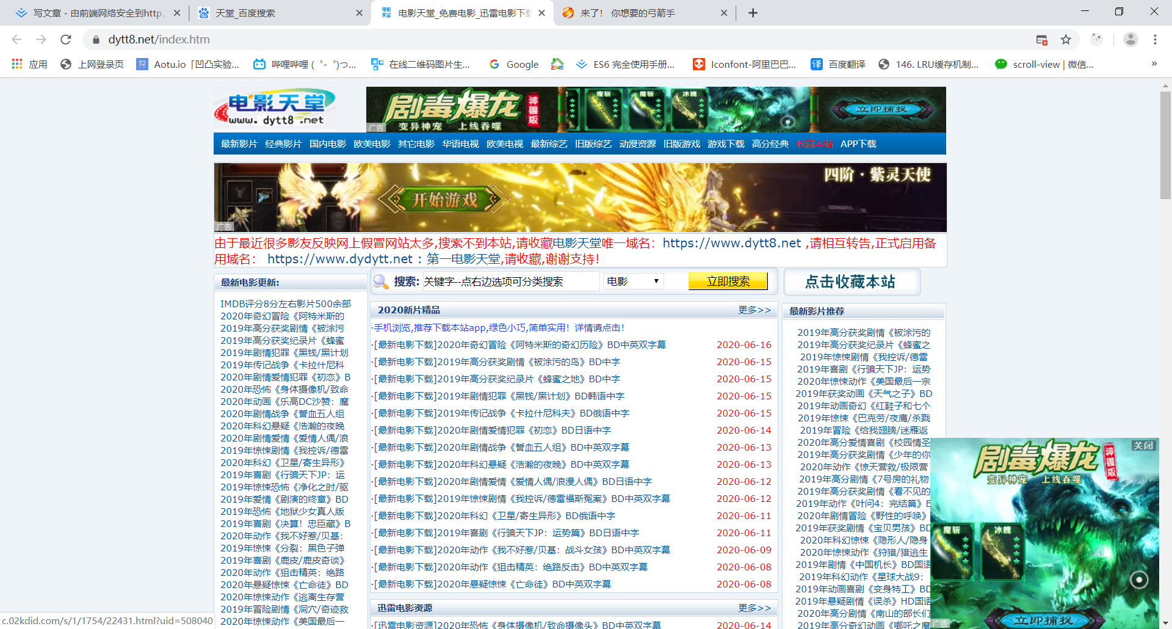Open the Google bookmark
The height and width of the screenshot is (629, 1172).
pyautogui.click(x=514, y=64)
